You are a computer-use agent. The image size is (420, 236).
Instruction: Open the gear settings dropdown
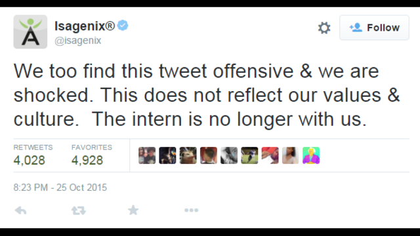tap(324, 28)
